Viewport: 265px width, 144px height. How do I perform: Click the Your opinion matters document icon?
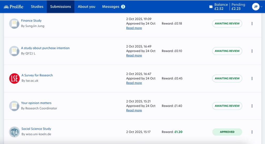(x=14, y=106)
